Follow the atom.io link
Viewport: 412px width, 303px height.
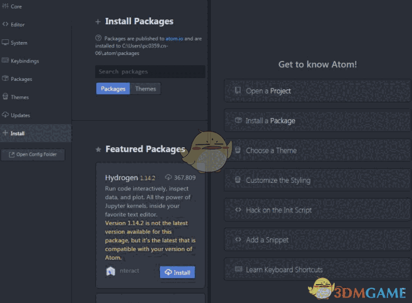[x=174, y=38]
